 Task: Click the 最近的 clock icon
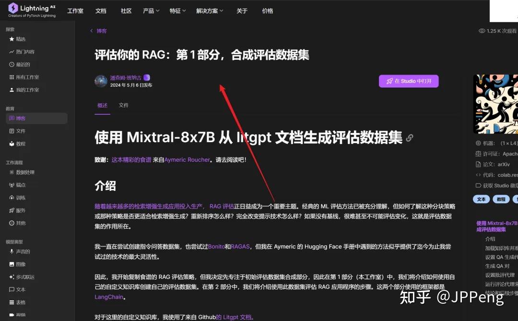point(11,64)
